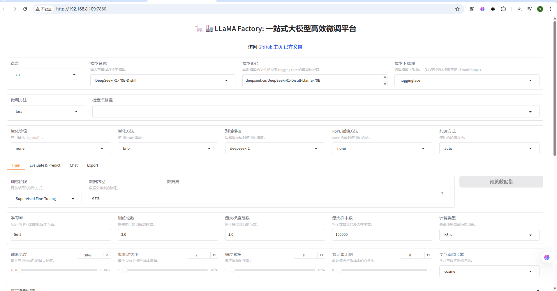The height and width of the screenshot is (291, 557).
Task: Click truncation length number box 2048
Action: 90,255
